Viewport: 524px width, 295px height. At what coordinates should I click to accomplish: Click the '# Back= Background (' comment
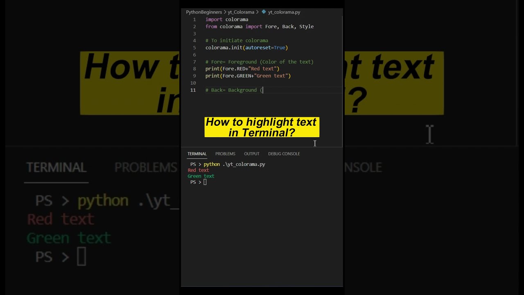point(234,90)
